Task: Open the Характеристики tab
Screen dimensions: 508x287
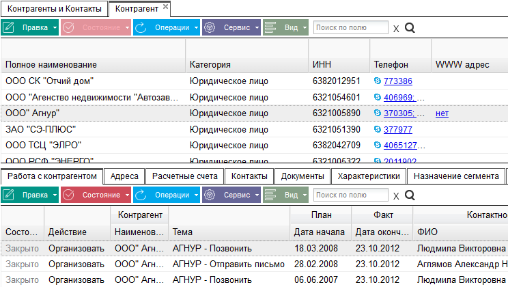Action: [x=369, y=176]
